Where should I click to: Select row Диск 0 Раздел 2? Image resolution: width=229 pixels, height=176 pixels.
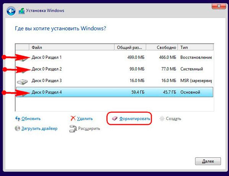coord(114,69)
